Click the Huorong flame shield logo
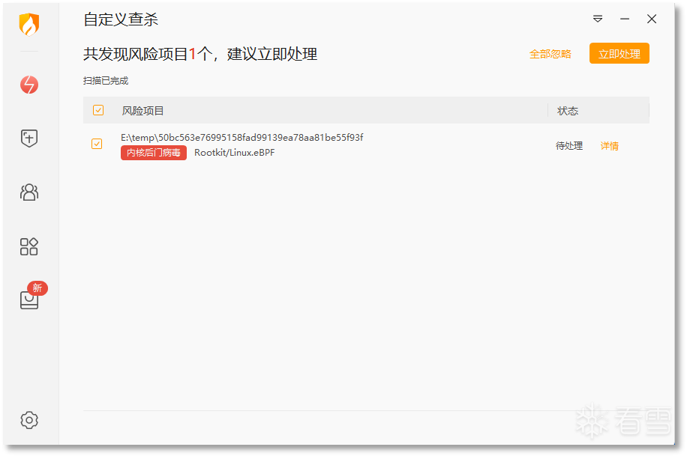This screenshot has width=687, height=456. pos(29,24)
